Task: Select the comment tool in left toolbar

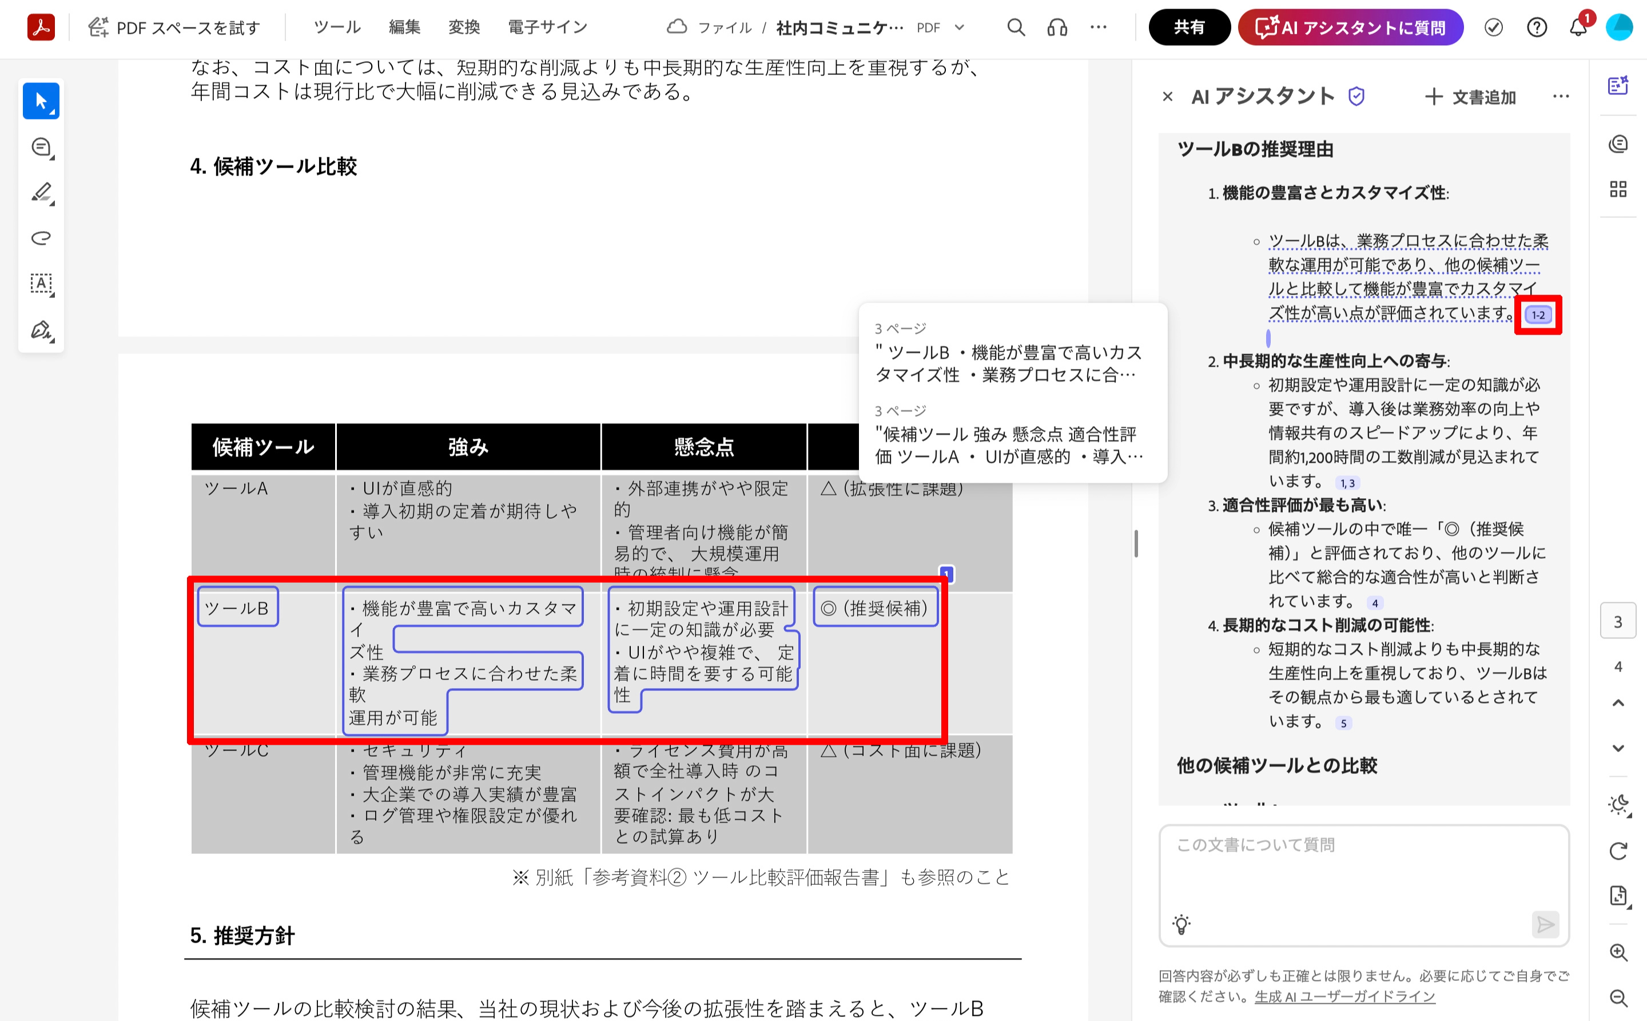Action: [41, 147]
